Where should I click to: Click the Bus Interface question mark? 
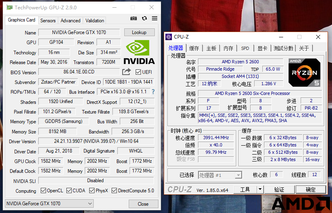point(153,92)
